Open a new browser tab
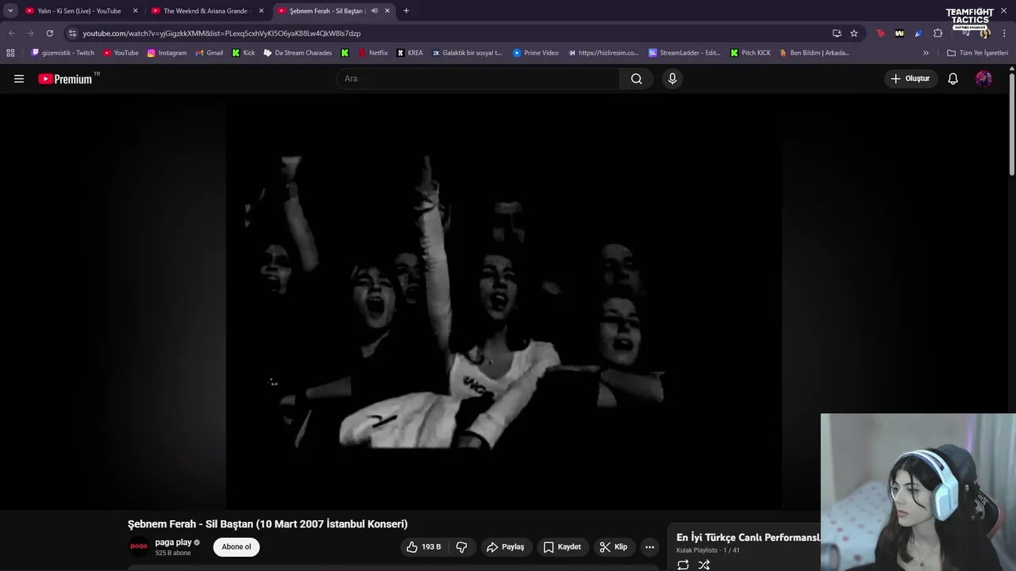The height and width of the screenshot is (571, 1016). [406, 11]
